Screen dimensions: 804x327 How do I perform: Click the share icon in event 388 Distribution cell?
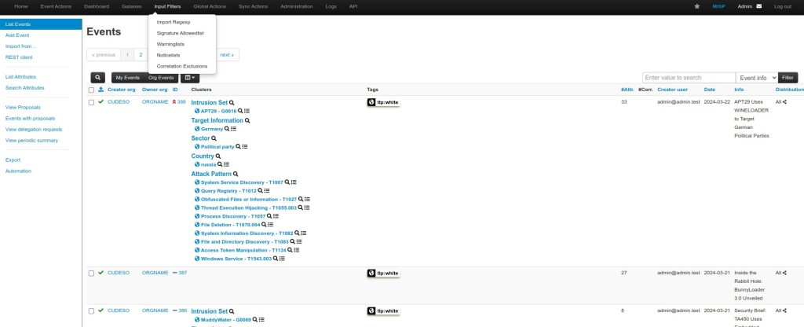click(x=784, y=102)
